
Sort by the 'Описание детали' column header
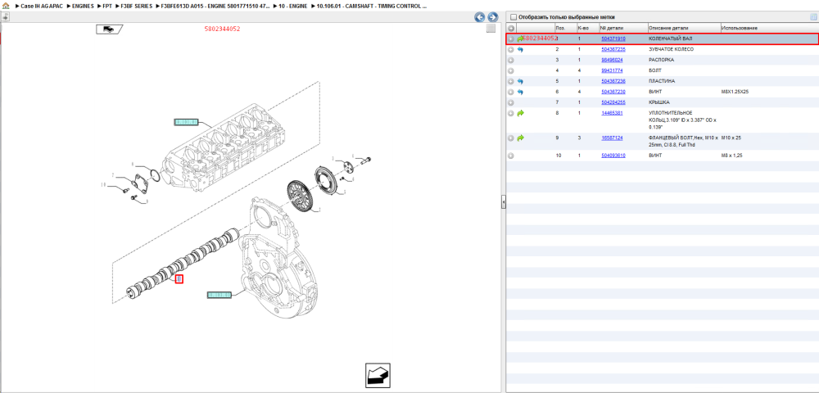coord(683,28)
